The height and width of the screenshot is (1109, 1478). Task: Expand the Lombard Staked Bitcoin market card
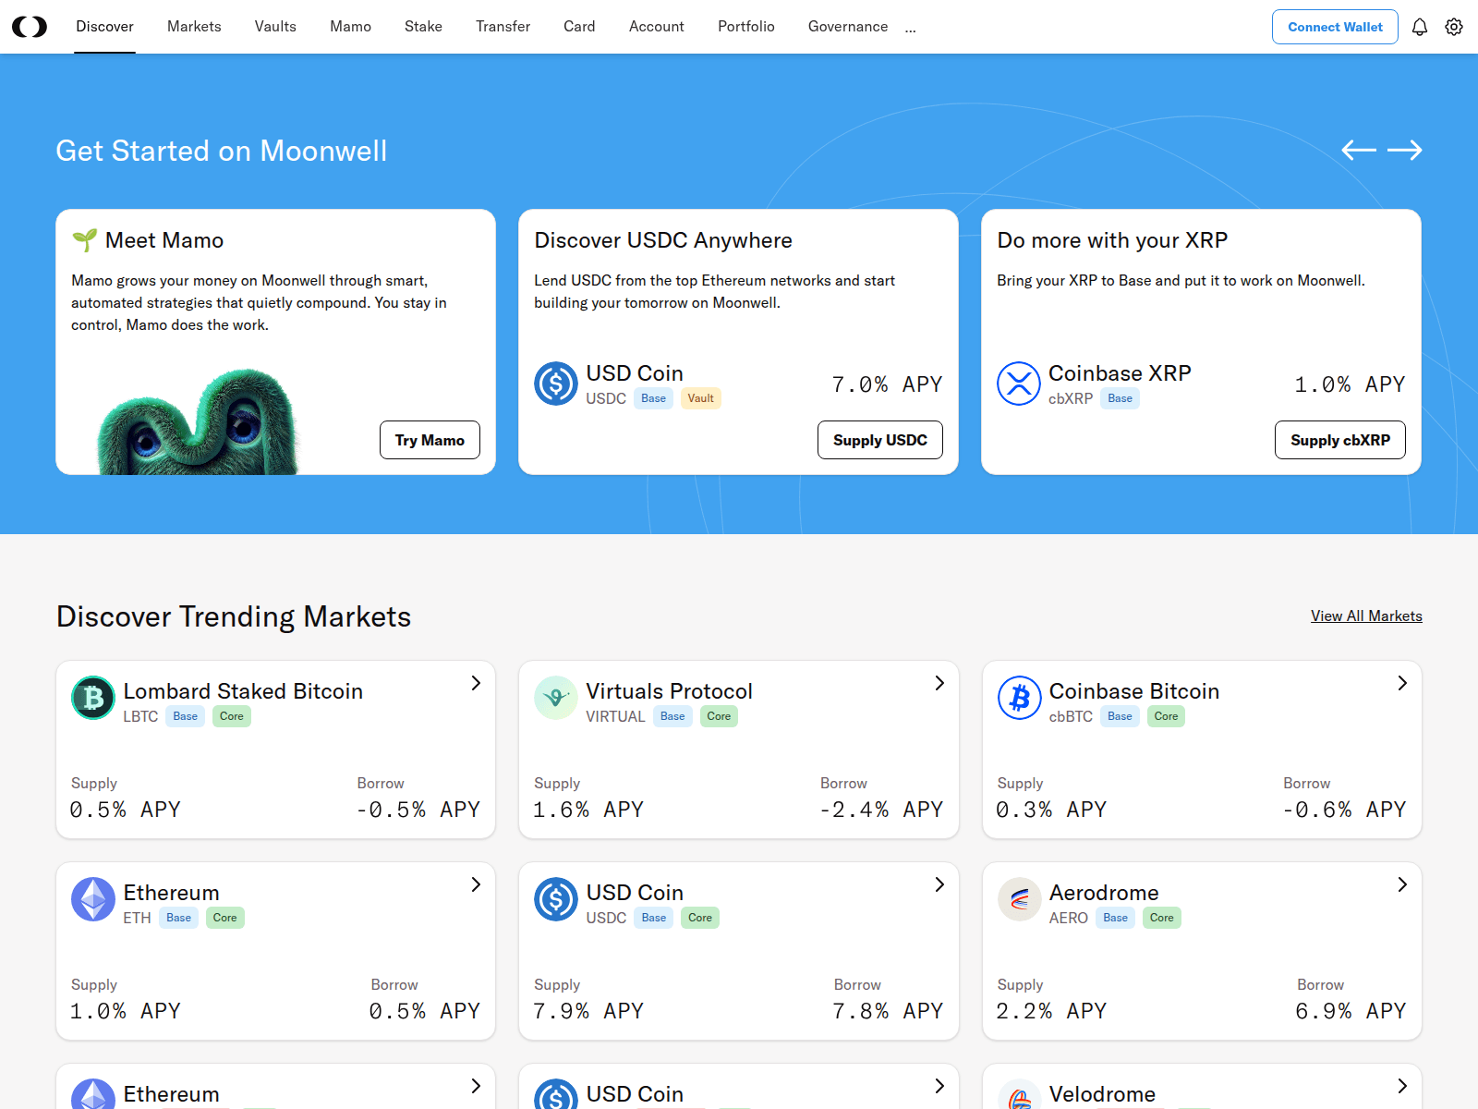[x=476, y=683]
